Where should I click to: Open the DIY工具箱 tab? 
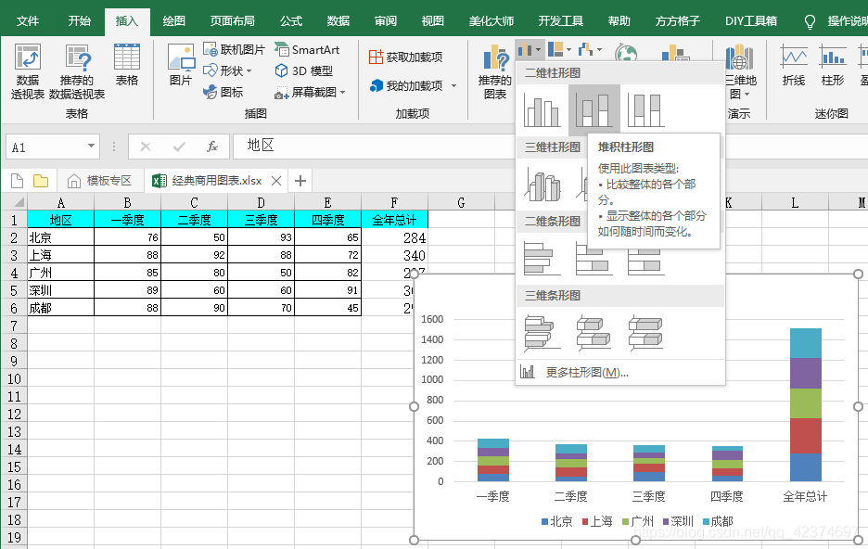click(751, 21)
